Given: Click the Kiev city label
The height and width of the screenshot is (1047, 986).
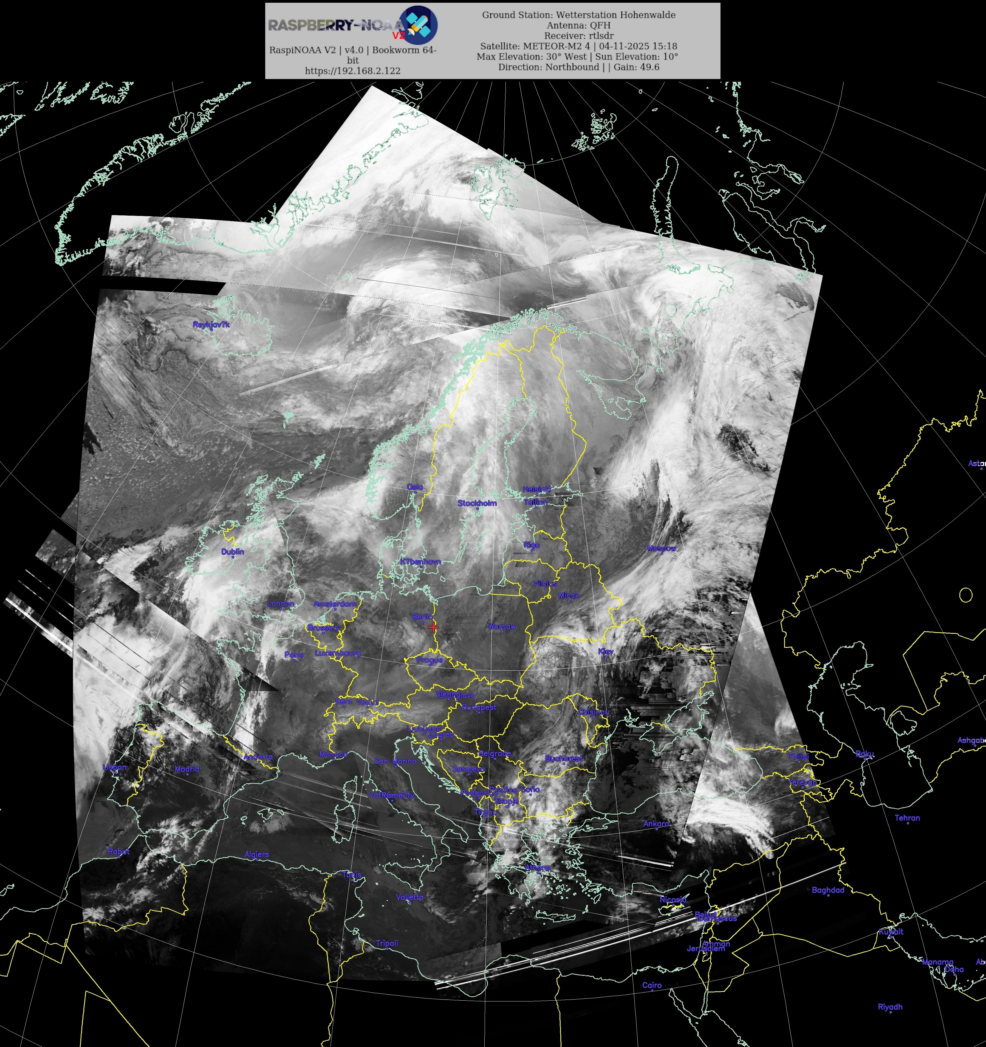Looking at the screenshot, I should click(x=606, y=651).
